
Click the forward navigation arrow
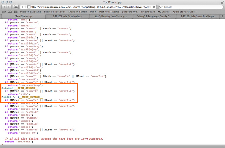[x=8, y=7]
